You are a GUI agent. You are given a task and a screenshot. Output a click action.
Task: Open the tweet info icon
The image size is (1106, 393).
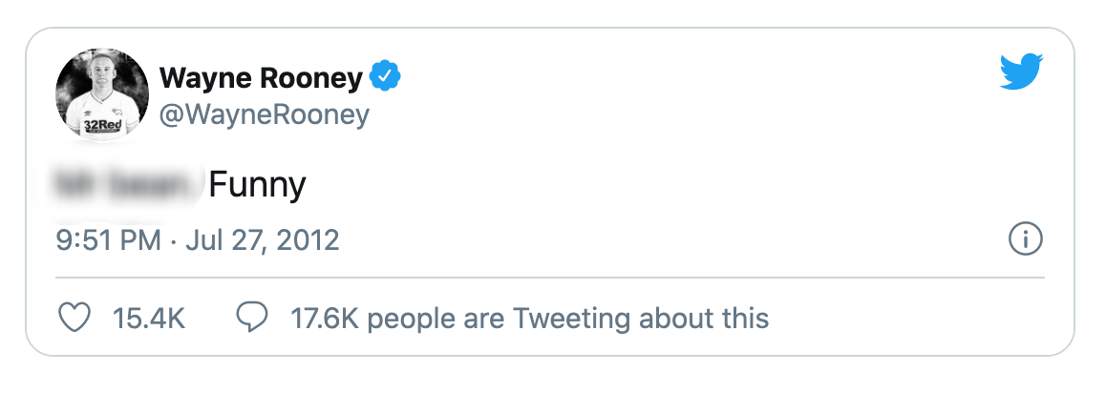coord(1025,239)
